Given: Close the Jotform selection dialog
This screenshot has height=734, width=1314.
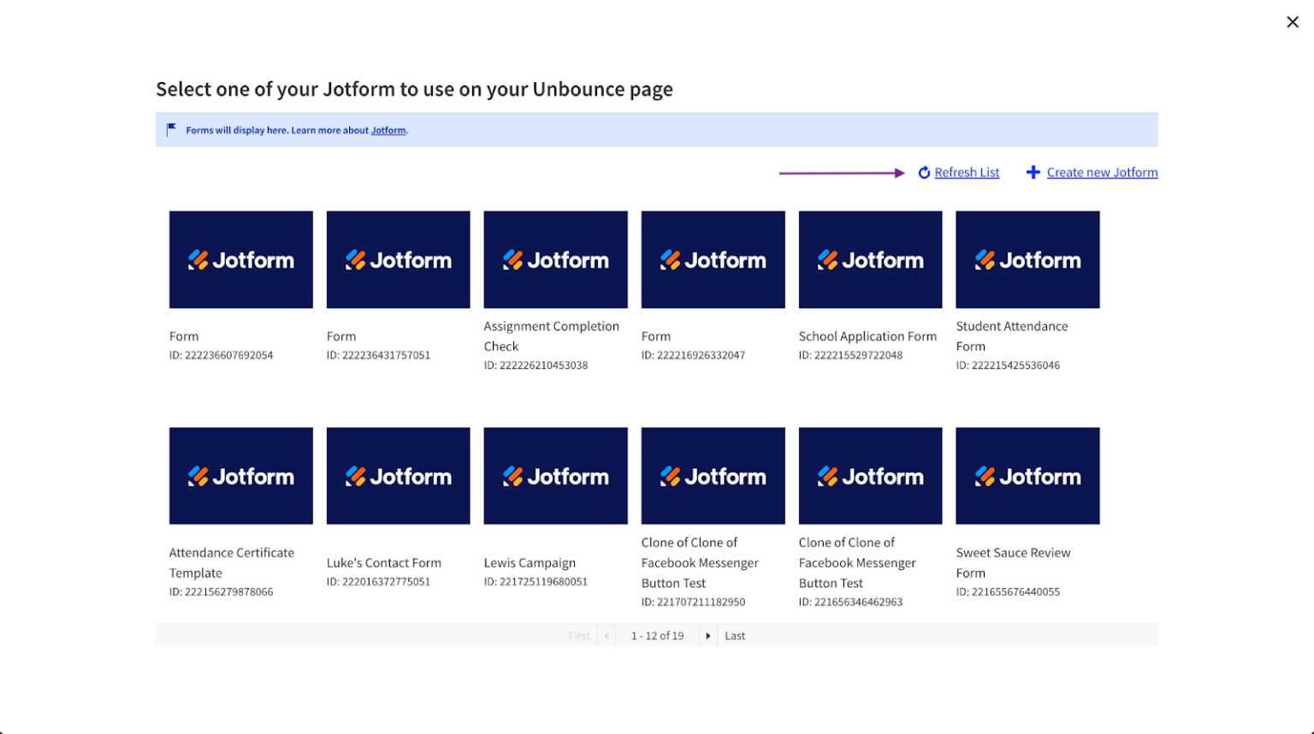Looking at the screenshot, I should (x=1292, y=21).
